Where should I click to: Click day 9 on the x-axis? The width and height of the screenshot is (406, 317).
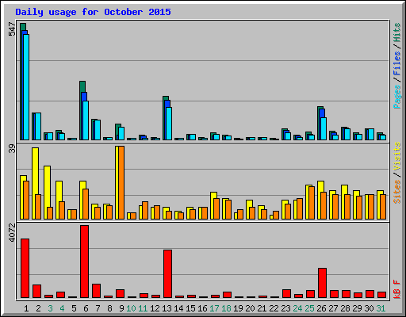[x=121, y=308]
